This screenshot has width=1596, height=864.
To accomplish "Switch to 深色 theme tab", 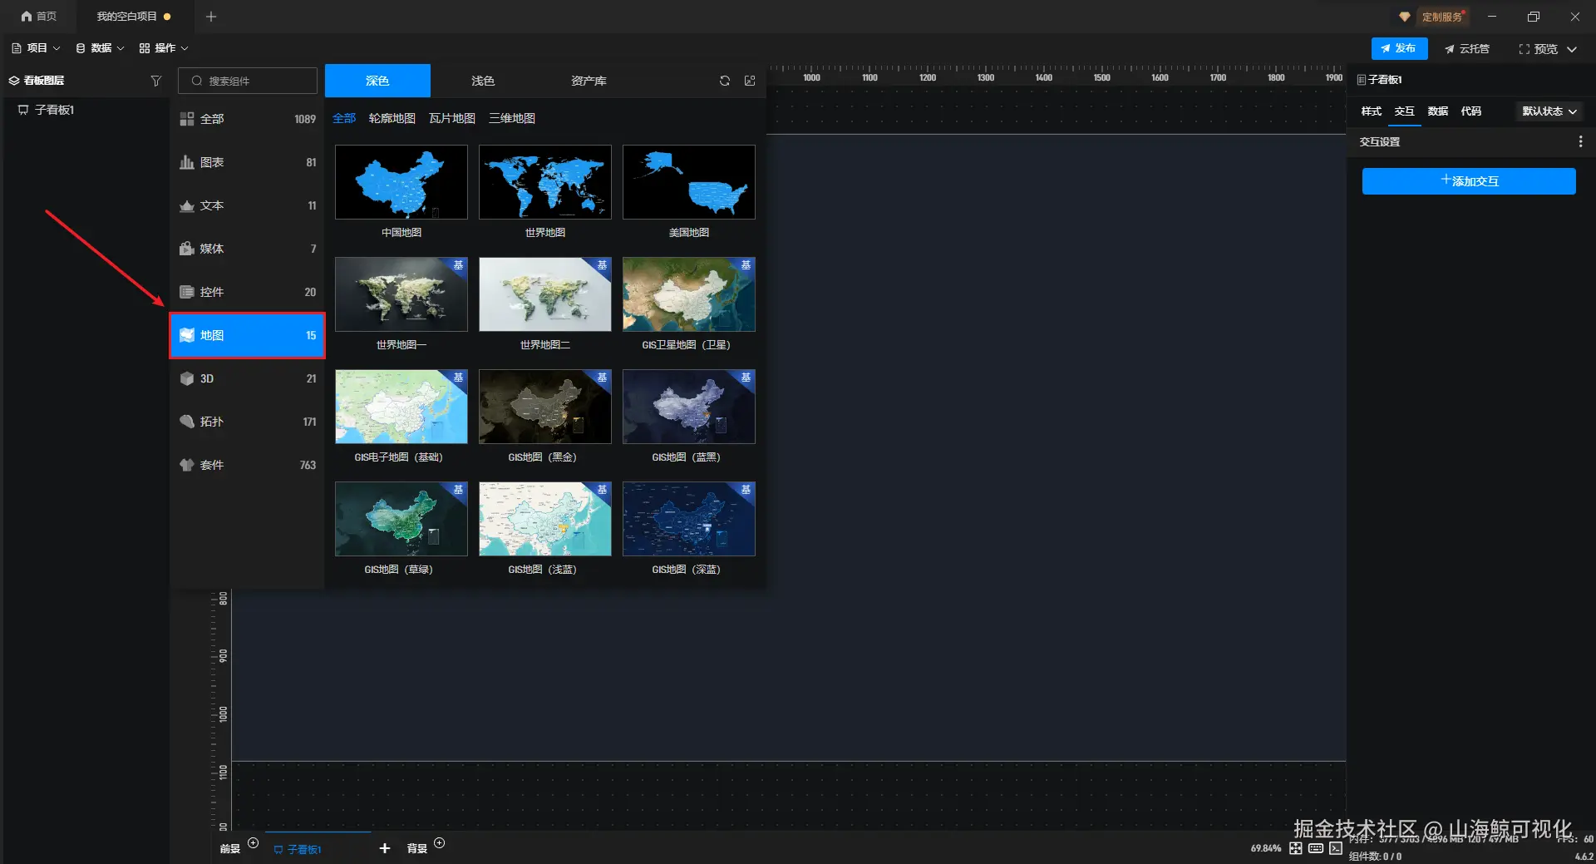I will tap(377, 81).
